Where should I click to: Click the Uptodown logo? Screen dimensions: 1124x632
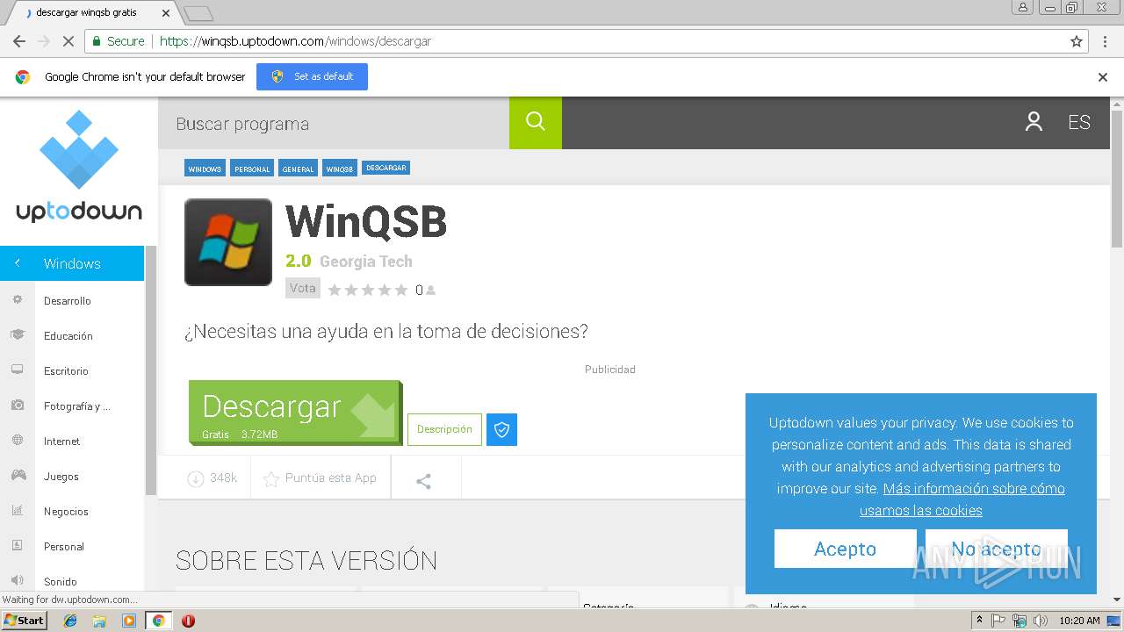pyautogui.click(x=79, y=166)
